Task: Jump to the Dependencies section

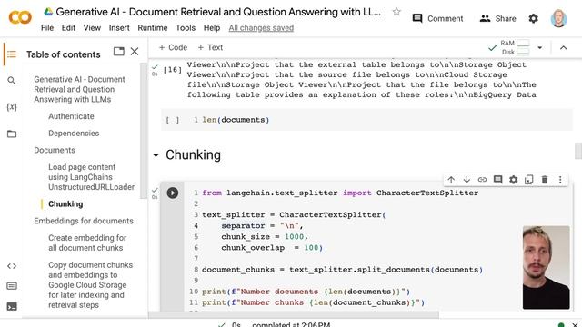Action: point(74,134)
